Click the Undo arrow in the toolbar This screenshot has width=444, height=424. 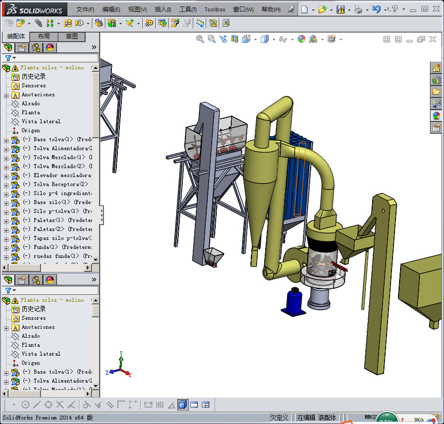[x=376, y=9]
